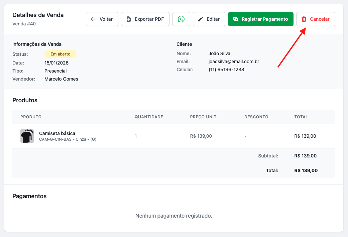Click the download icon on Exportar PDF
This screenshot has width=348, height=237.
tap(129, 19)
